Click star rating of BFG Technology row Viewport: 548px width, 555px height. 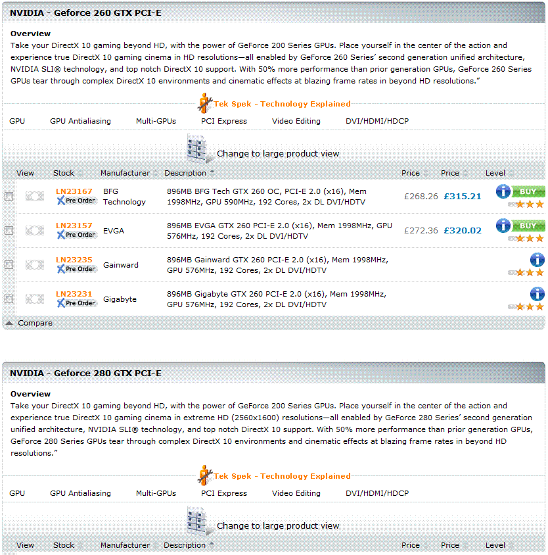pos(526,205)
